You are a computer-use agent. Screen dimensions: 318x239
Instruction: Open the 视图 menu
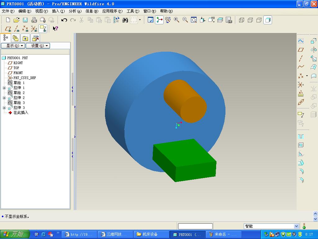pos(42,11)
